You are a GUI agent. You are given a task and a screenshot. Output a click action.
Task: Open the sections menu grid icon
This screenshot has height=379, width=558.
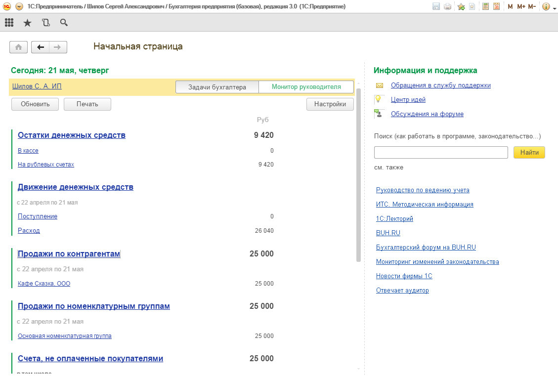point(9,22)
